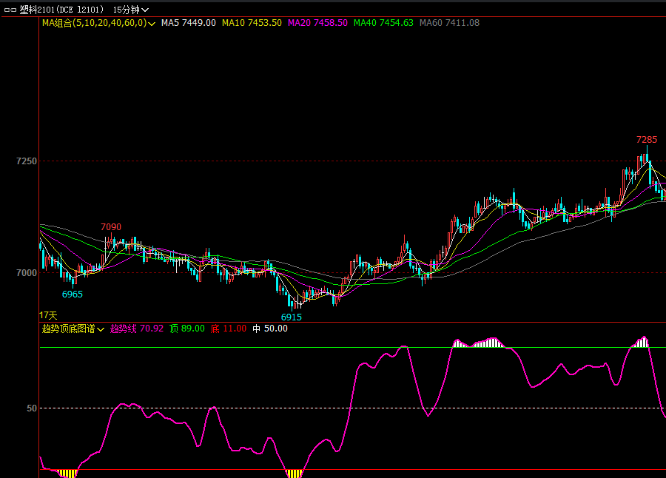Click the MA40 7454.63 value
The height and width of the screenshot is (478, 666).
383,23
